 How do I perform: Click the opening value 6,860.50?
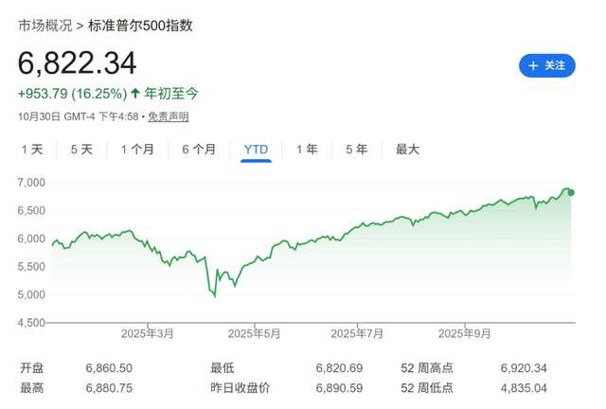pos(109,368)
